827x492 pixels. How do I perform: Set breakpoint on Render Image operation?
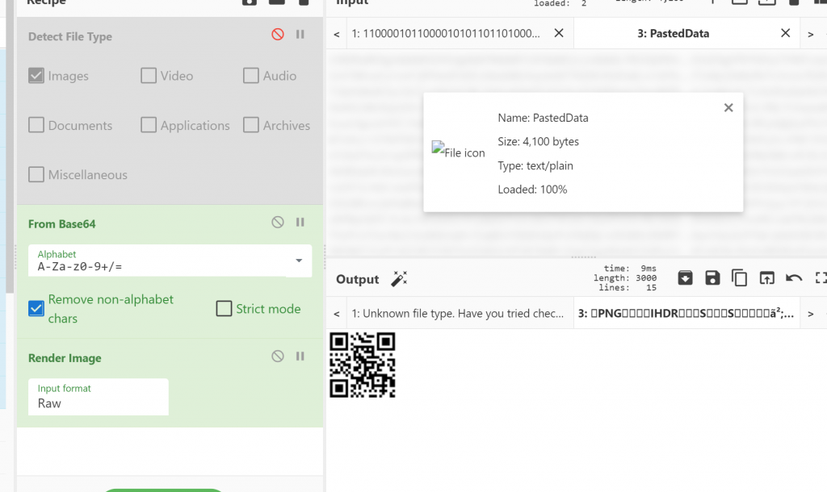click(300, 356)
